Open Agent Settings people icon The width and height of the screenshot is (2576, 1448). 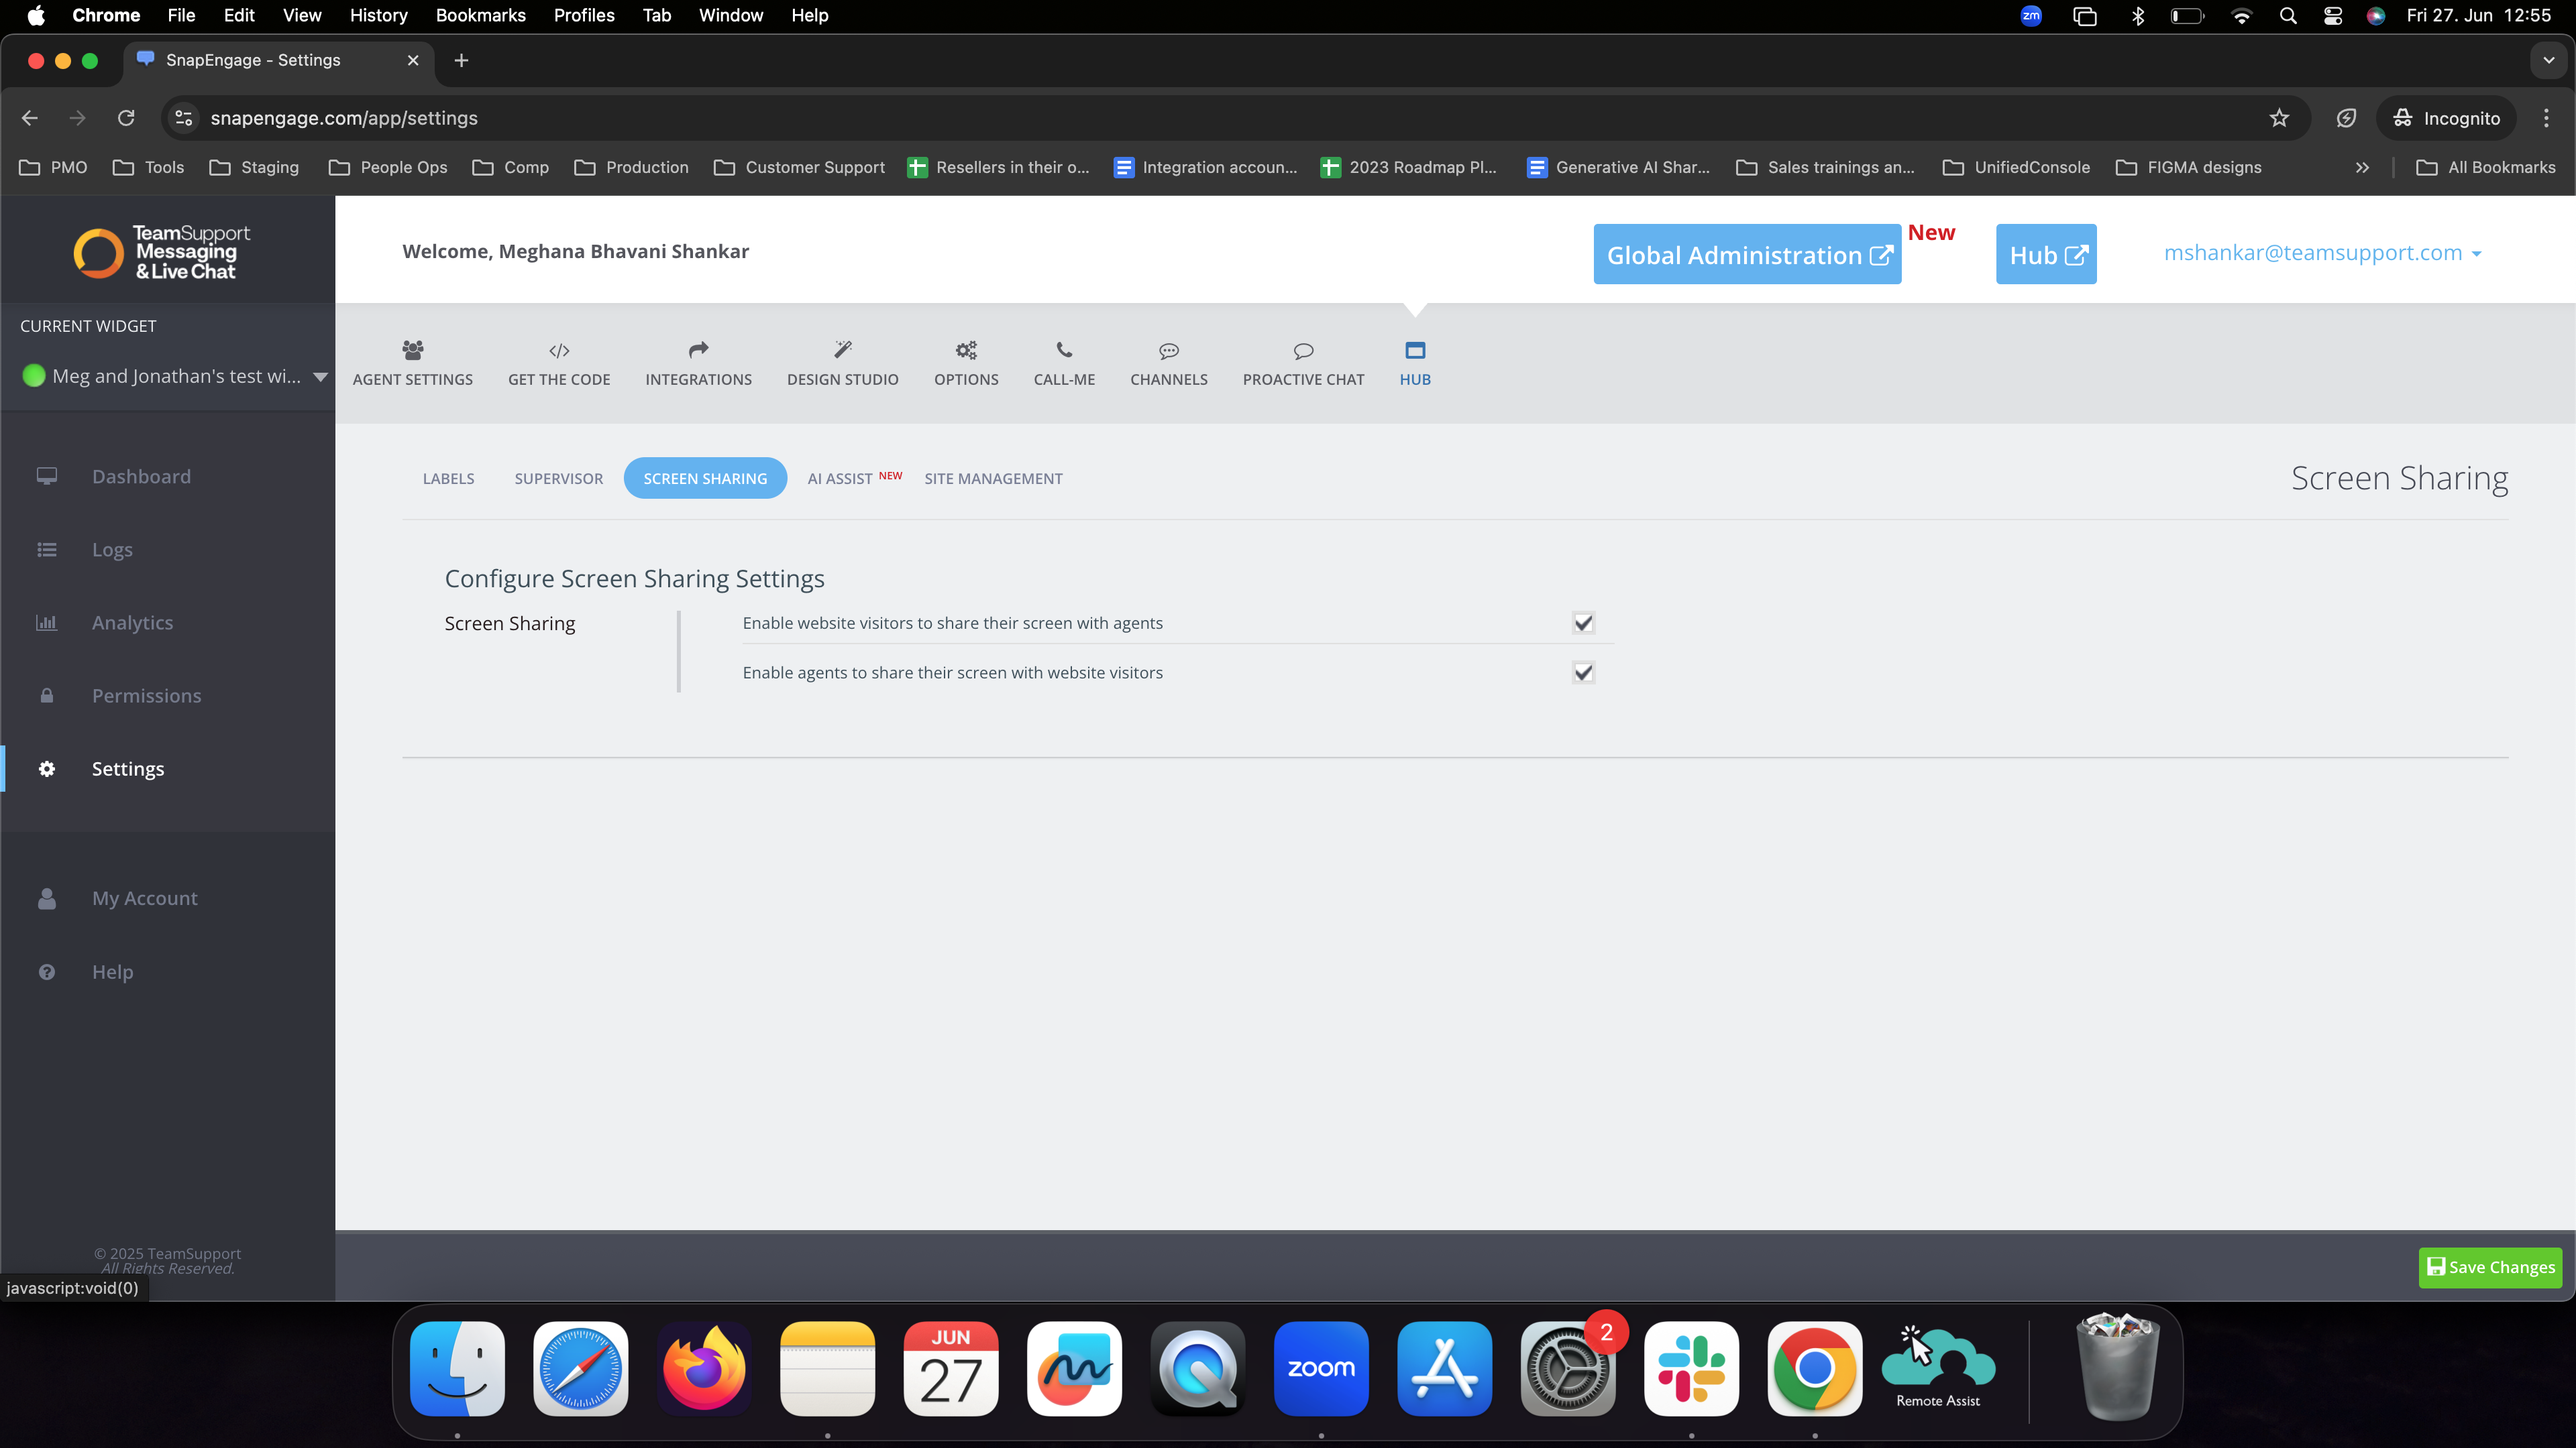click(412, 350)
